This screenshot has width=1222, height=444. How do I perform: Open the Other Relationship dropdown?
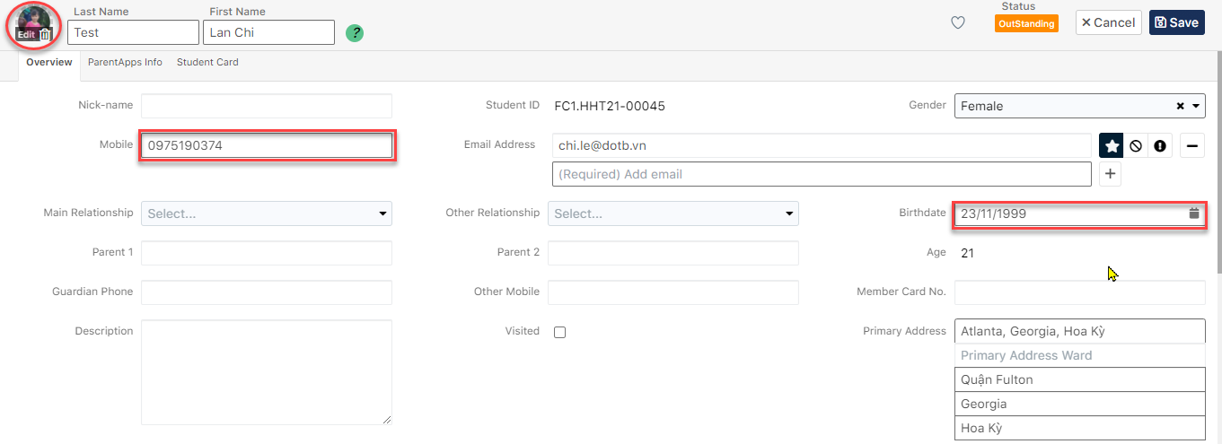click(x=673, y=213)
